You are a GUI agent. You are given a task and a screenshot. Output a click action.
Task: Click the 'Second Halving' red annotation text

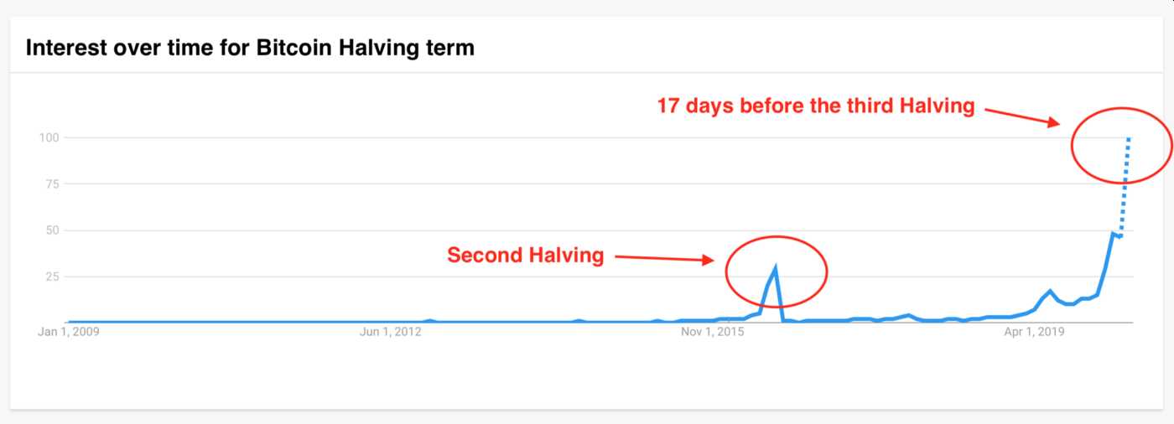tap(525, 255)
